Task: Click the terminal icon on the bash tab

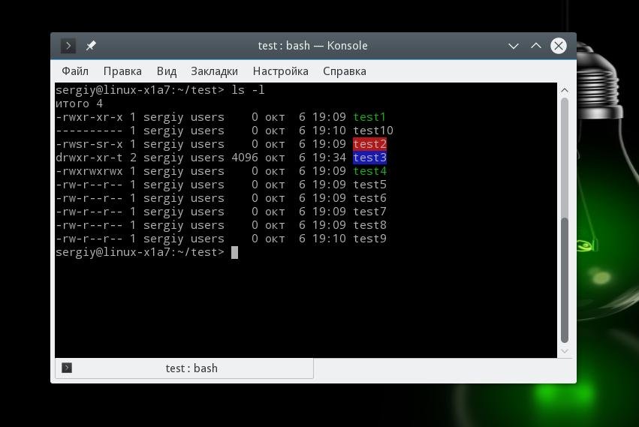Action: click(x=67, y=368)
